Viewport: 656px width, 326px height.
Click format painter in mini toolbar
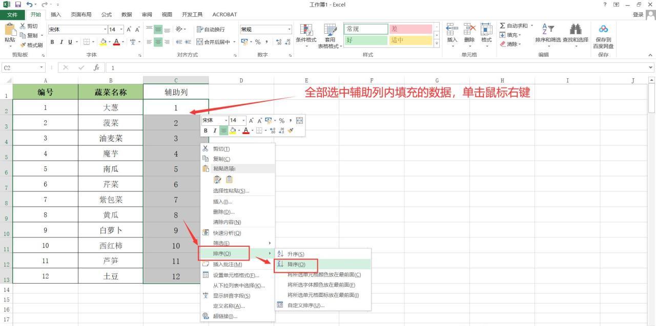291,131
